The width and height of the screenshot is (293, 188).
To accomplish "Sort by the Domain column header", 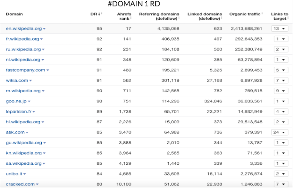I will (14, 14).
